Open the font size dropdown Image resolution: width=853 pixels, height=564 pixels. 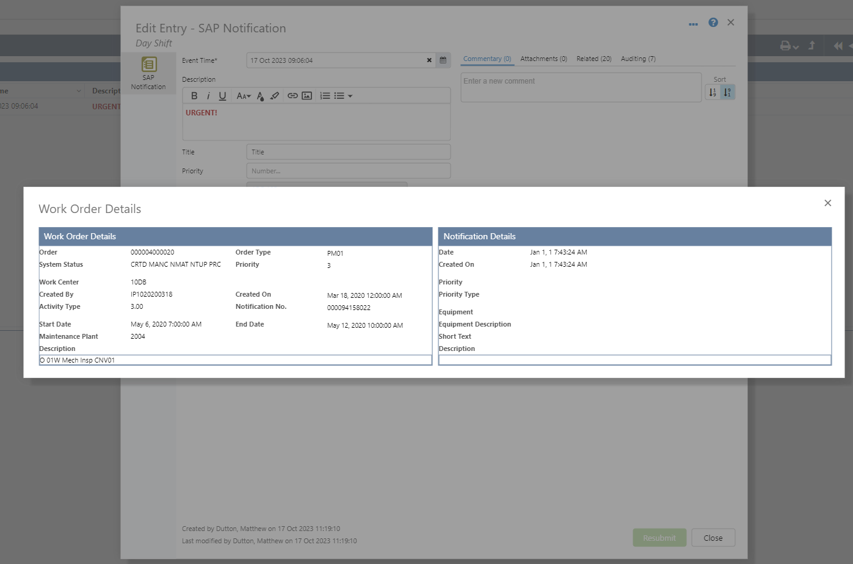coord(244,96)
